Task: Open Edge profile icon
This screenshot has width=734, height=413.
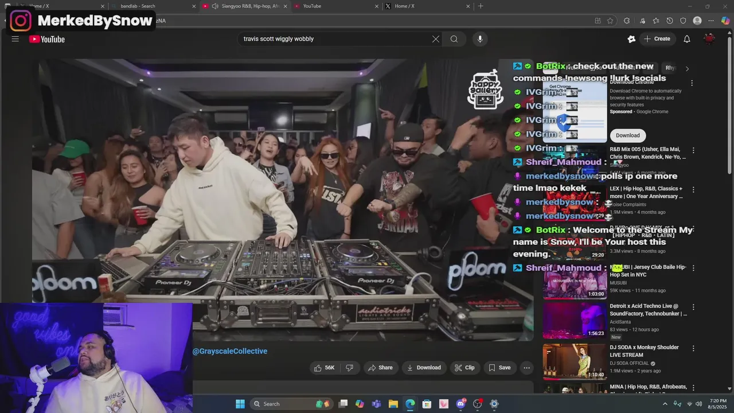Action: [697, 21]
